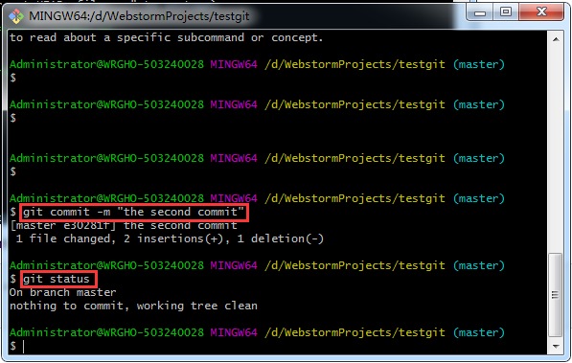The image size is (572, 363).
Task: Minimize the MINGW64 terminal window
Action: click(480, 12)
